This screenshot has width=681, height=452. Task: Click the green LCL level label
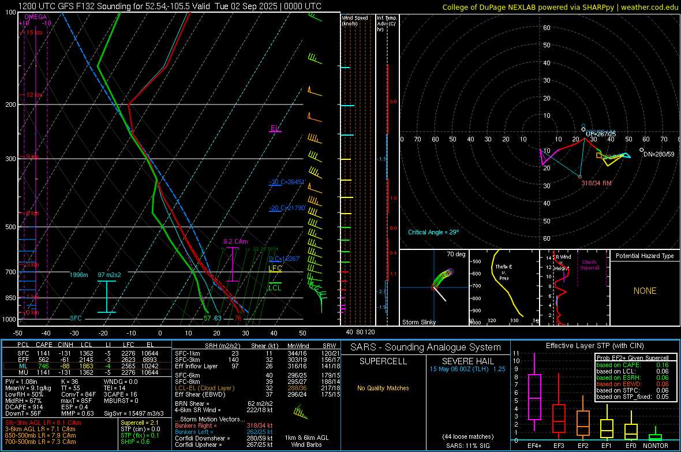[x=275, y=287]
